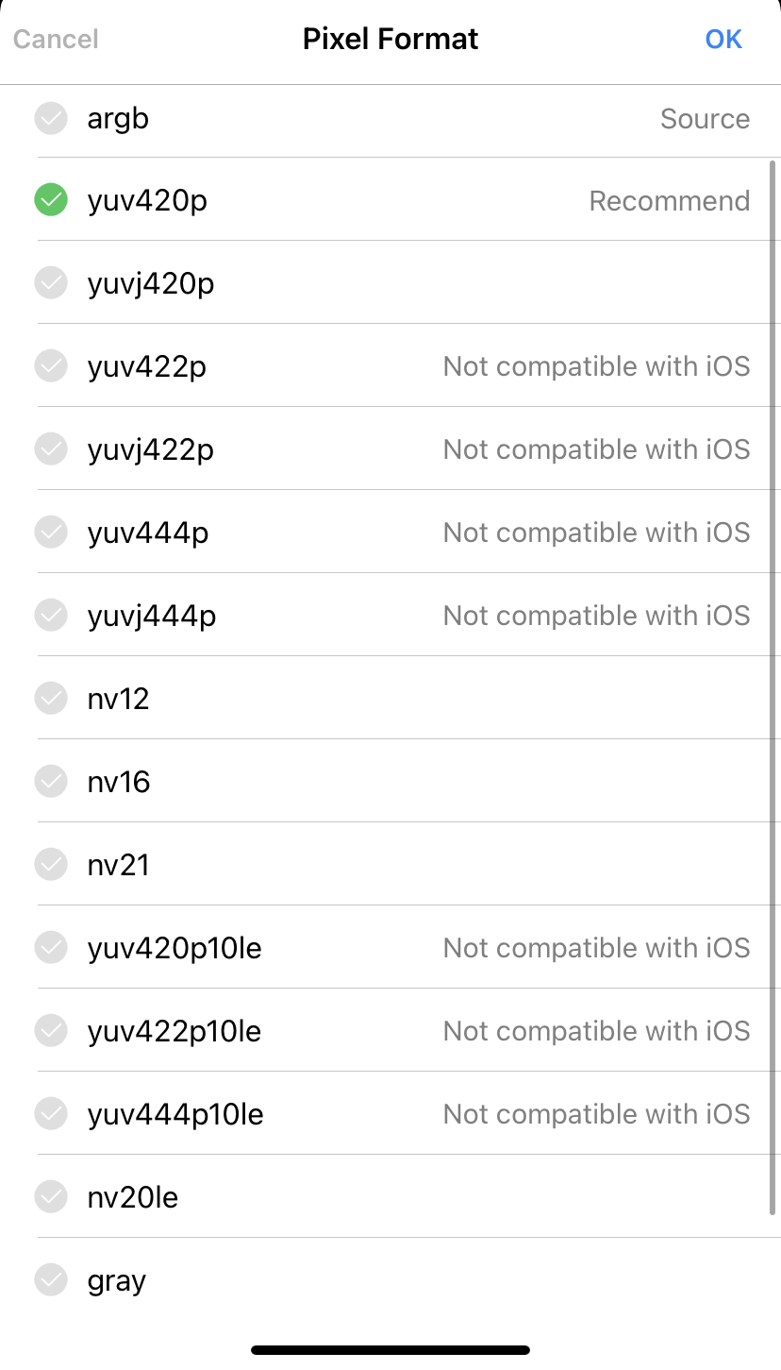Tap the yuv422p10le pixel format row

click(x=390, y=1030)
